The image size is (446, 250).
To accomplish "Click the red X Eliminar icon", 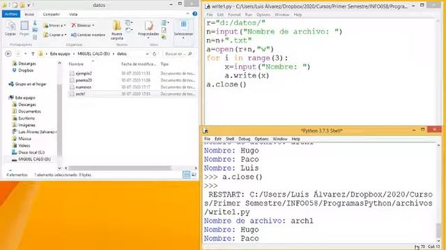I will point(74,26).
